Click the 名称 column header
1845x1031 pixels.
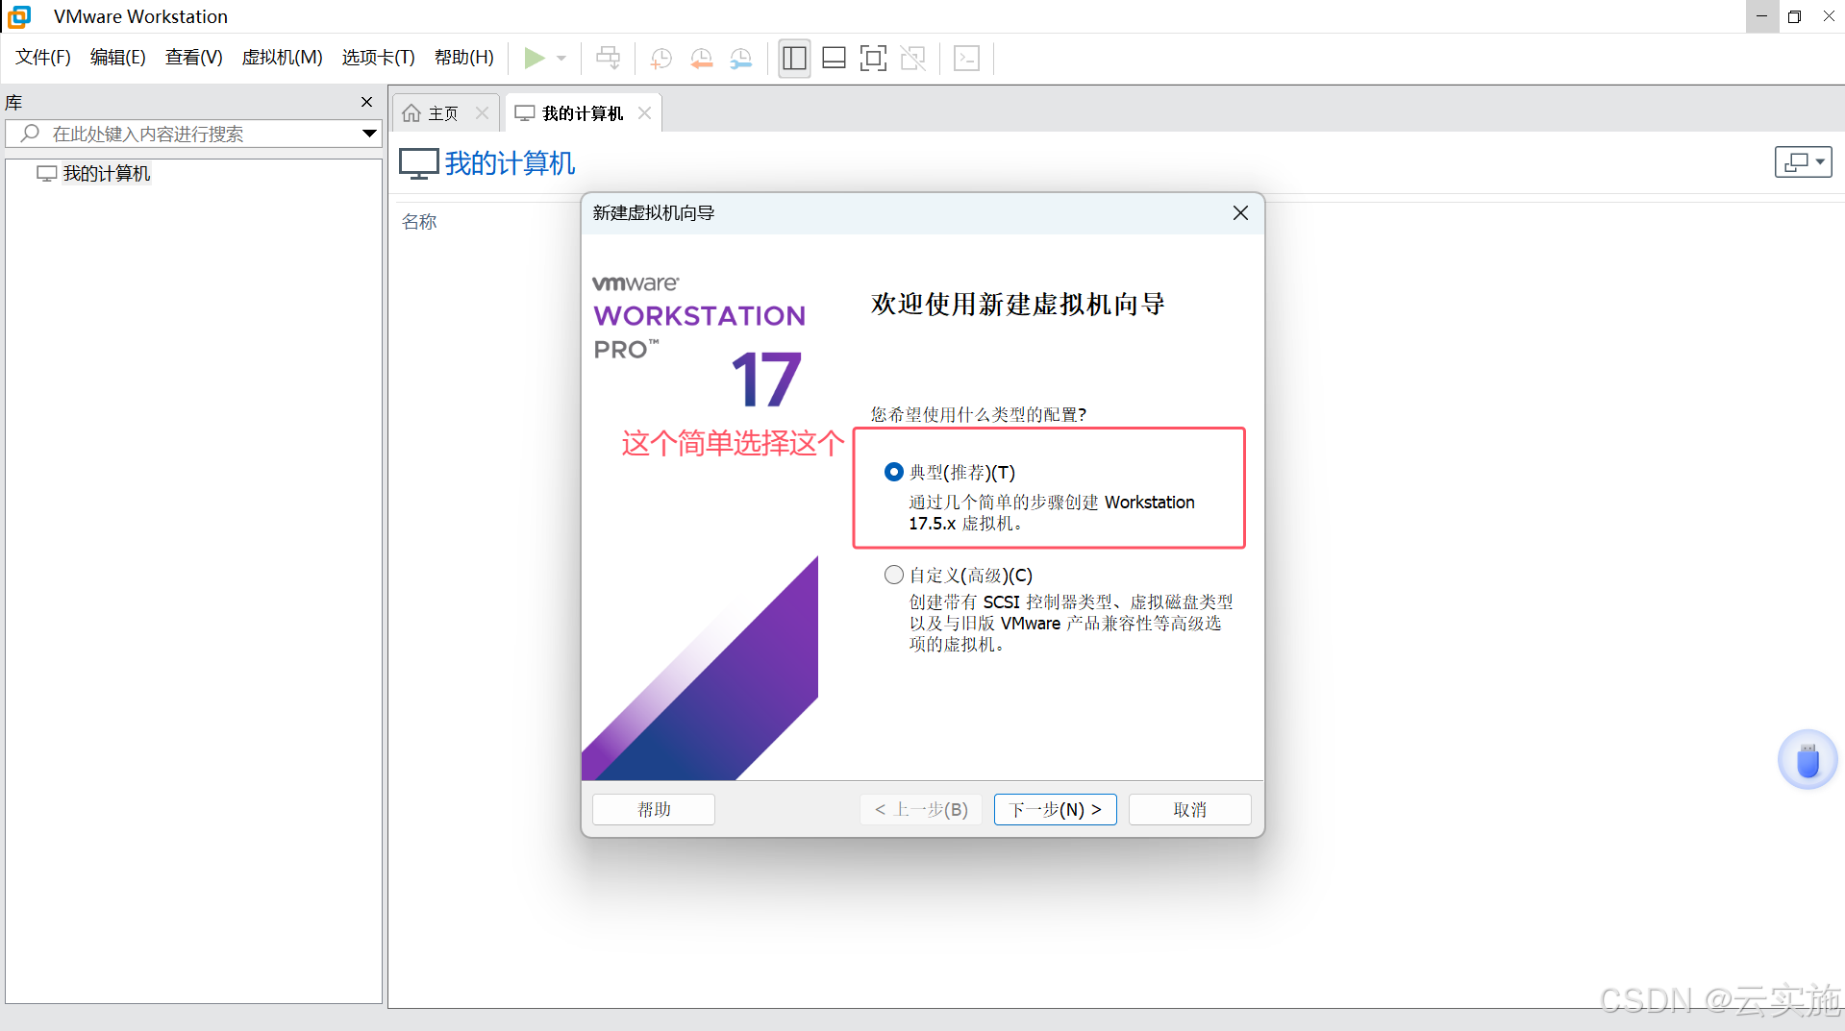(419, 222)
